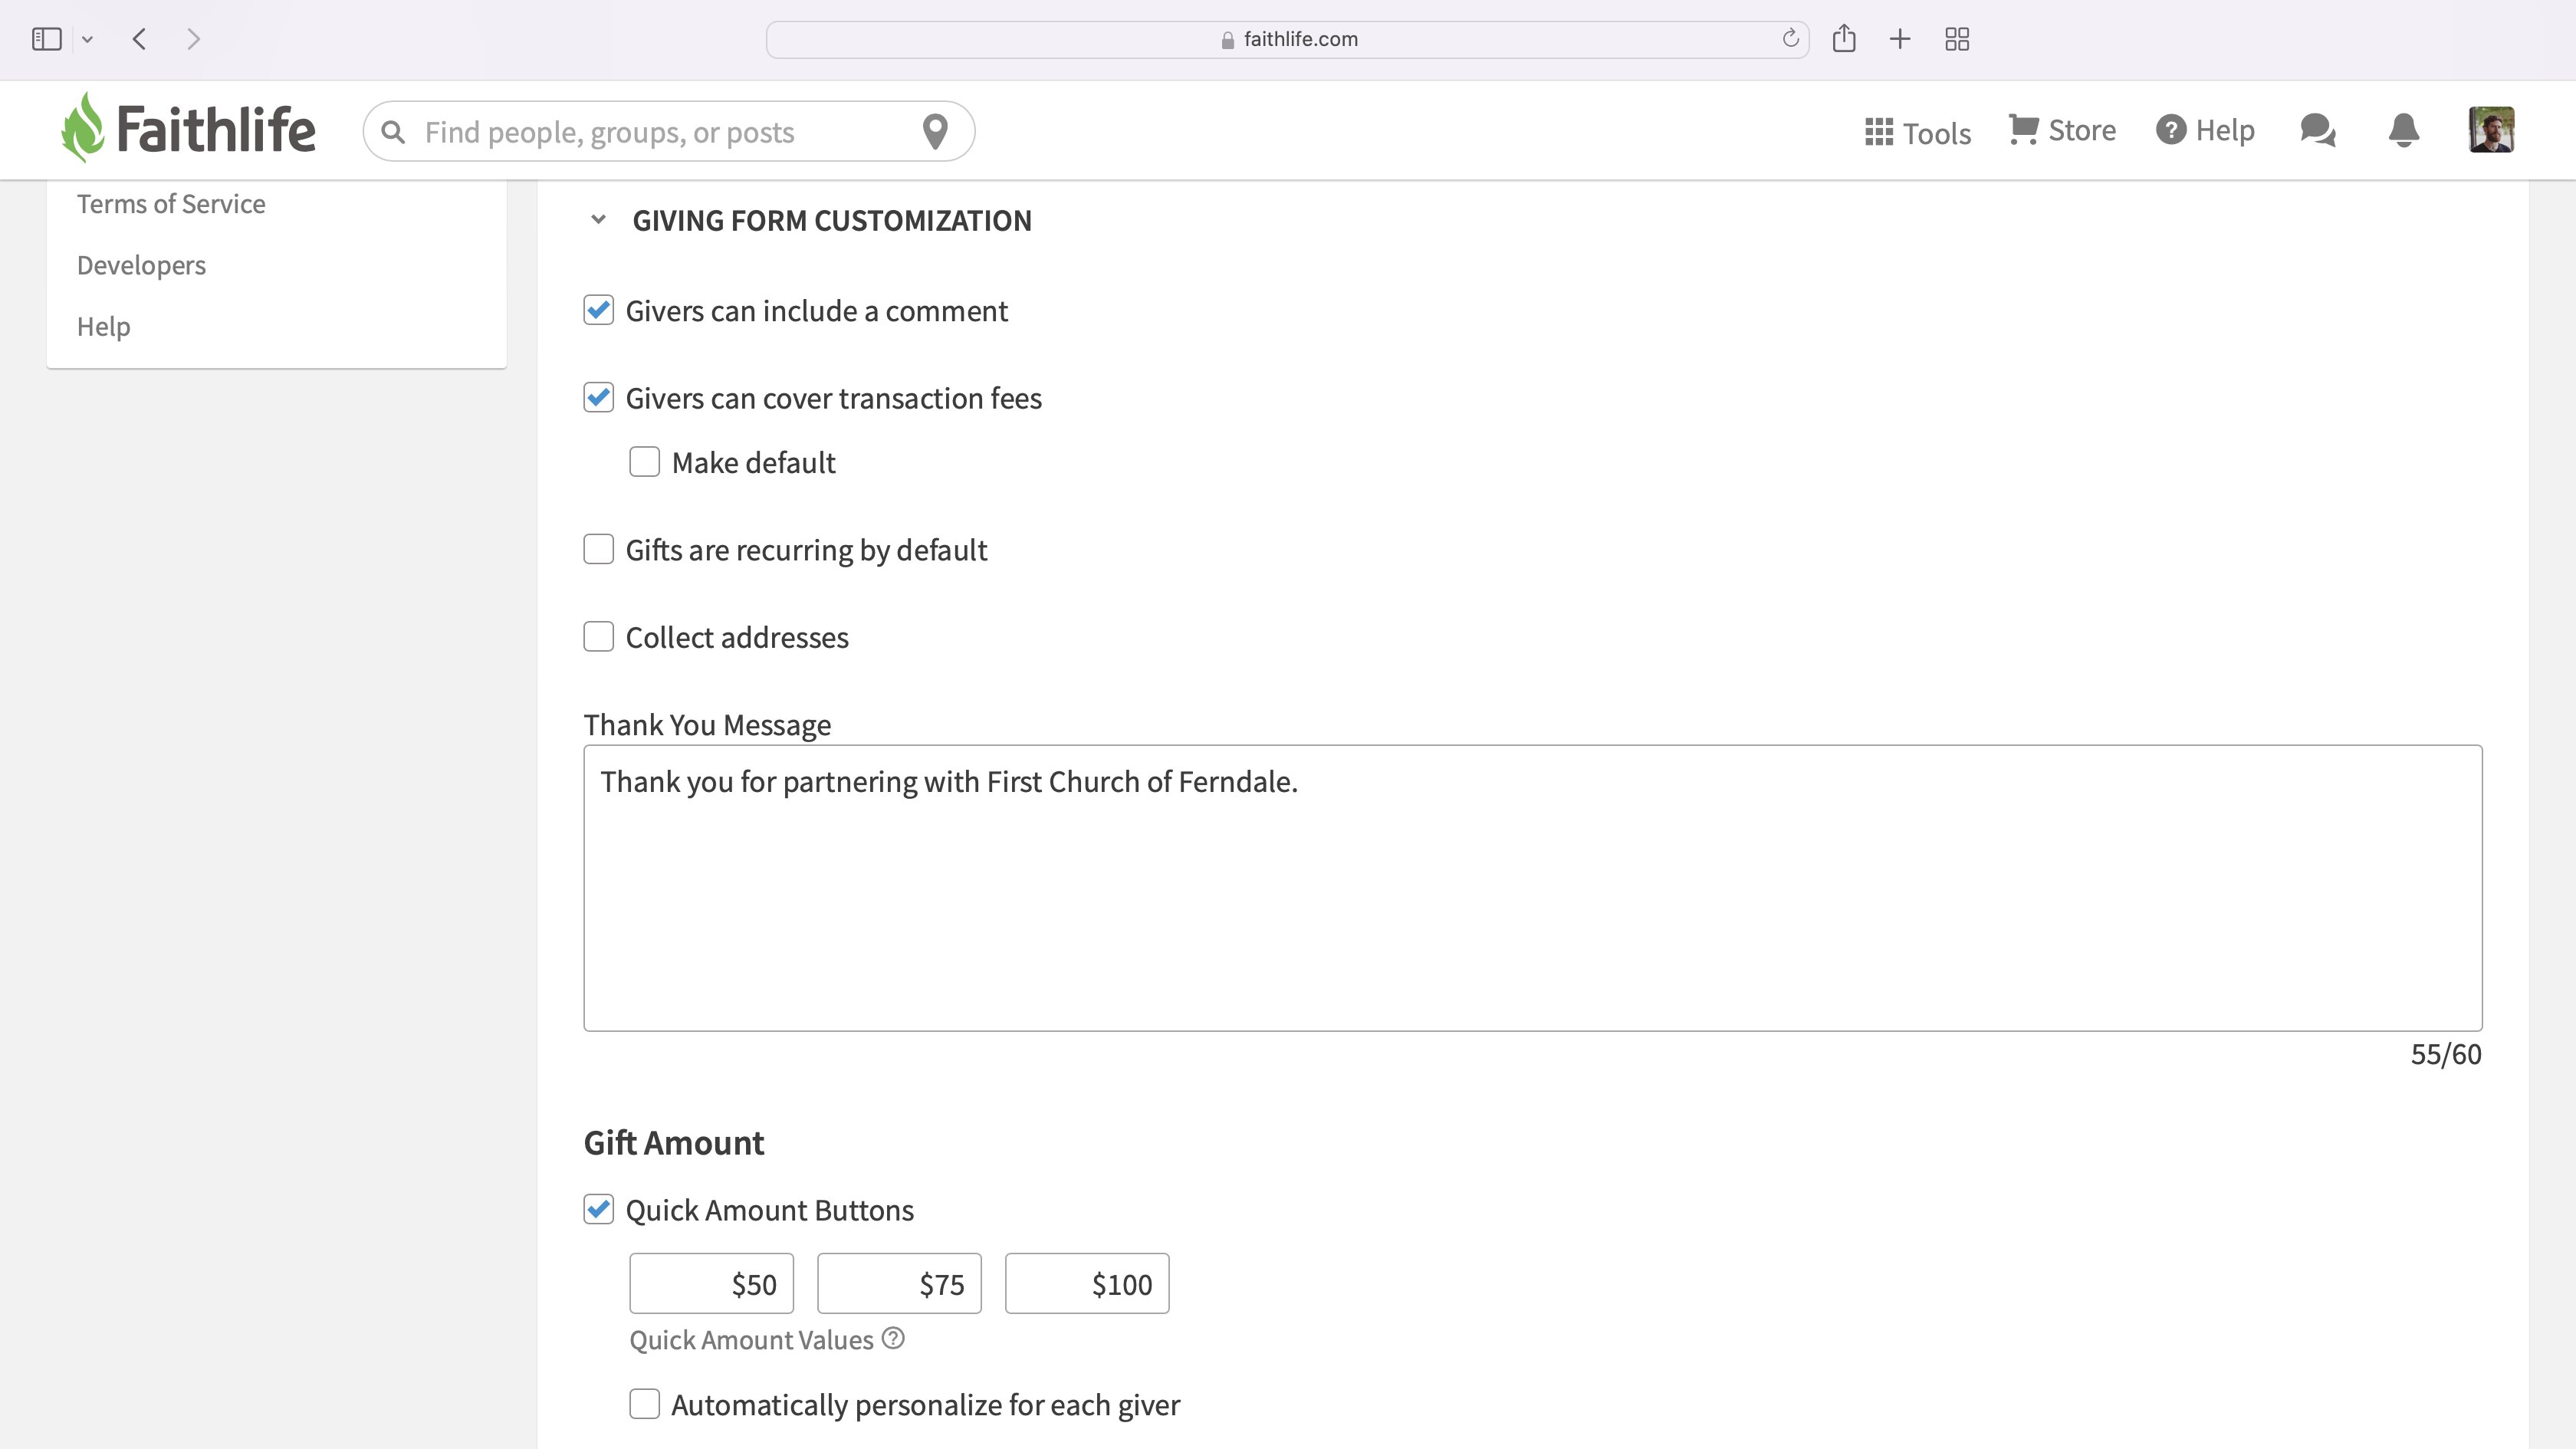Click inside the Thank You Message box
The width and height of the screenshot is (2576, 1449).
1532,888
